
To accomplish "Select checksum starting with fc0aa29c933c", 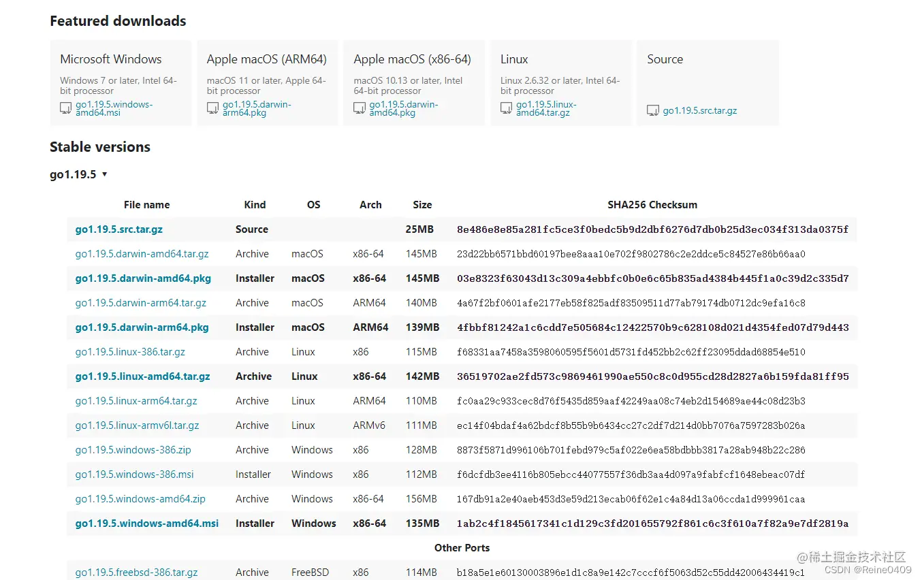I will [631, 401].
